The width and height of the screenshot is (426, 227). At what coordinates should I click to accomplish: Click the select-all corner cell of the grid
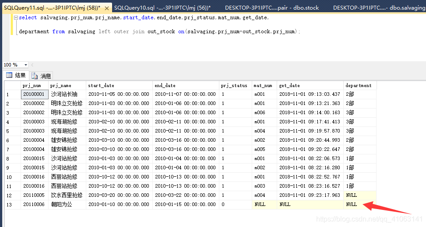tap(13, 85)
